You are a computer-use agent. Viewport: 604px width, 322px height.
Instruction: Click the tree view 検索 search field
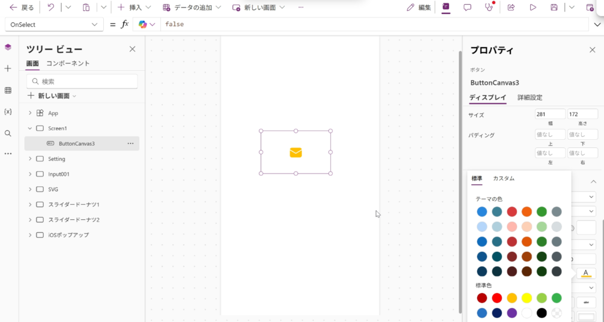[83, 81]
